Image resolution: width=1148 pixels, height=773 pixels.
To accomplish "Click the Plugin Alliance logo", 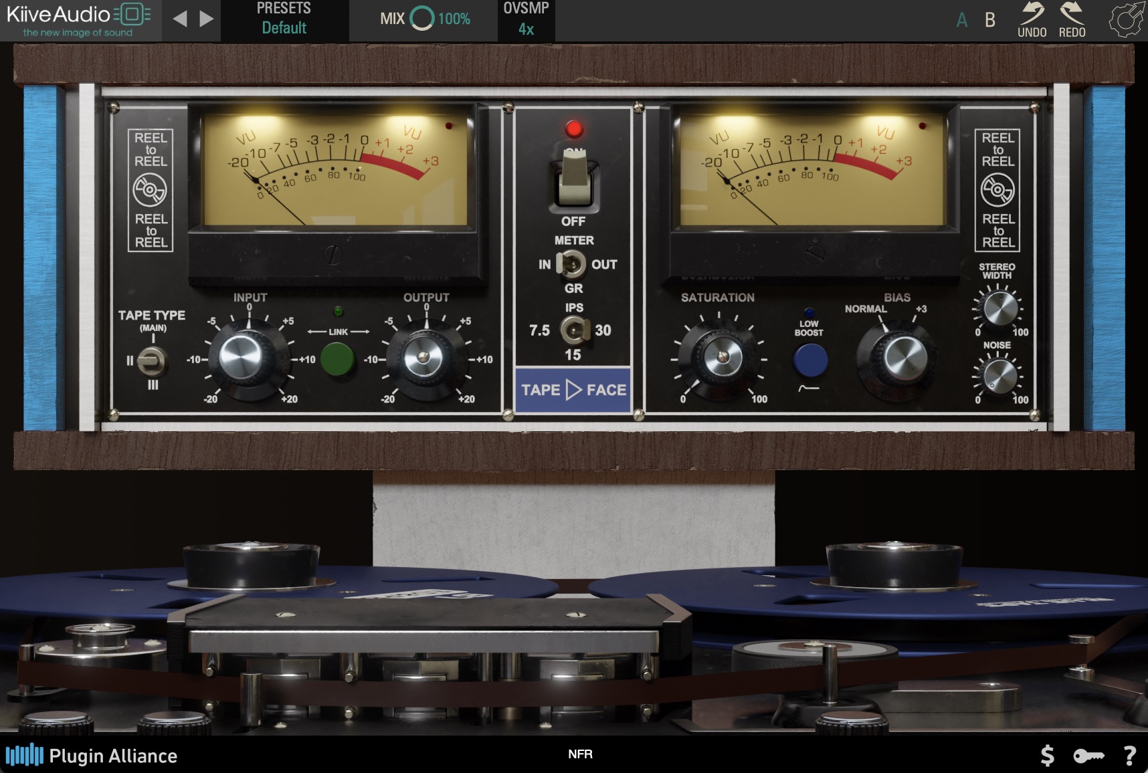I will click(92, 756).
